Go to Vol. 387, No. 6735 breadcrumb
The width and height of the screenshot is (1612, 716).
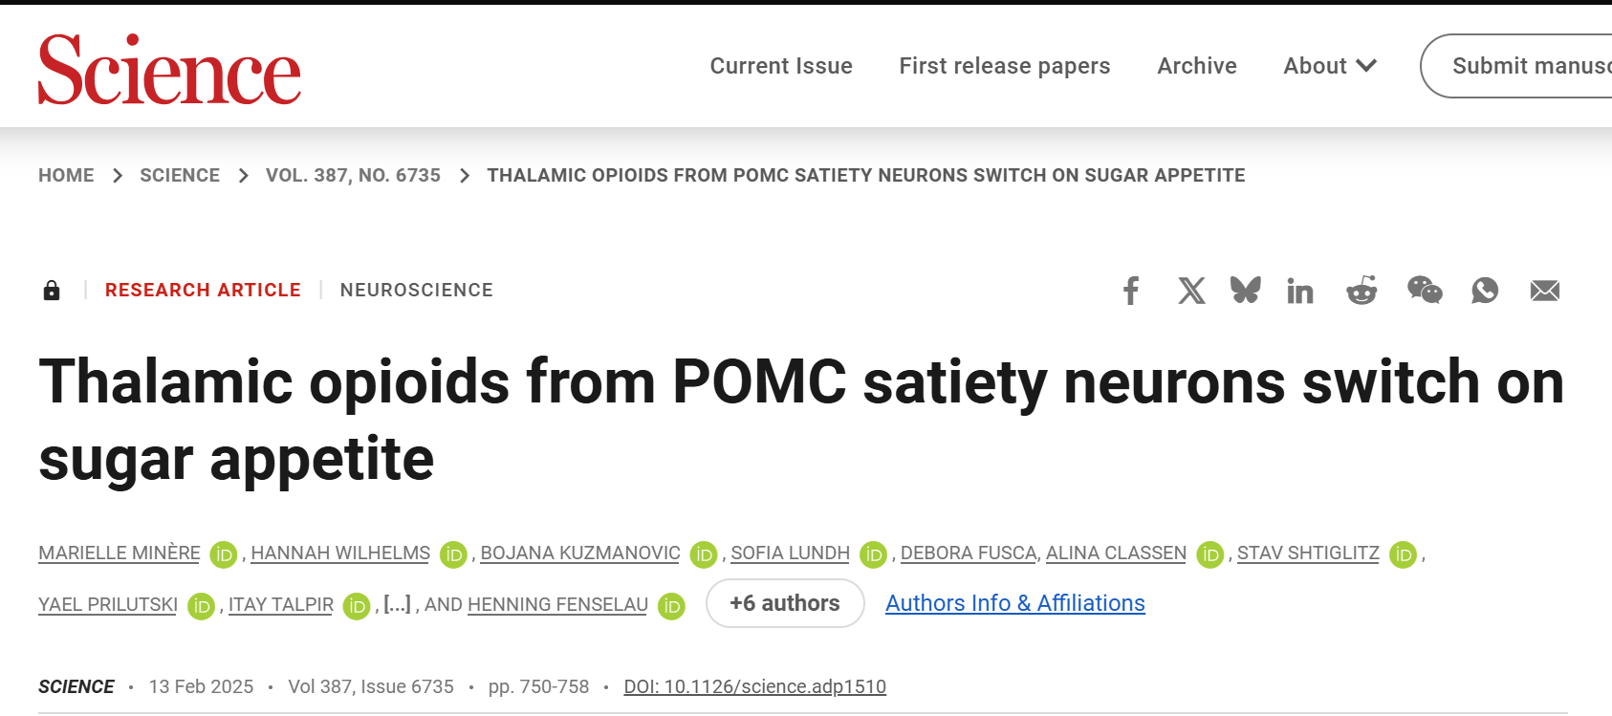coord(353,175)
